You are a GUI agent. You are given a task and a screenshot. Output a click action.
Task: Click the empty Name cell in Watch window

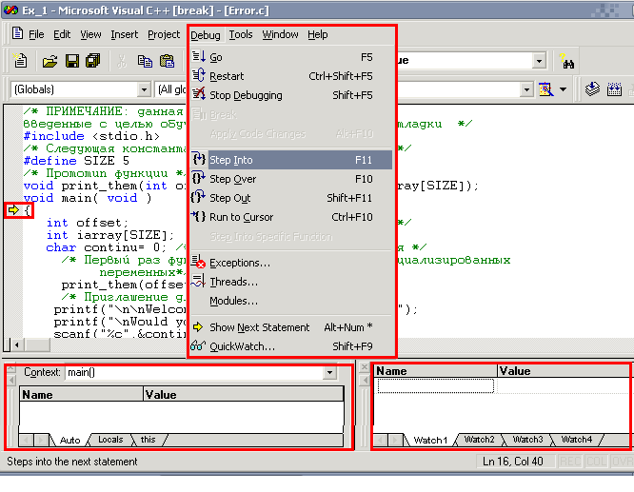pyautogui.click(x=435, y=386)
